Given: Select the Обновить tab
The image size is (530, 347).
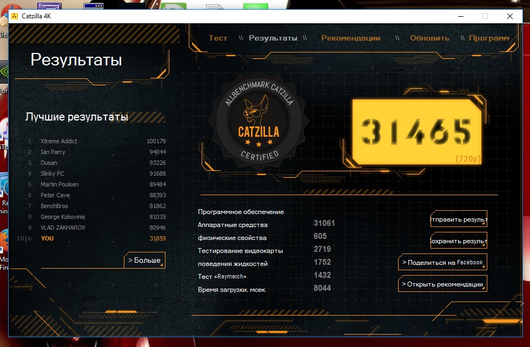Looking at the screenshot, I should pos(429,38).
